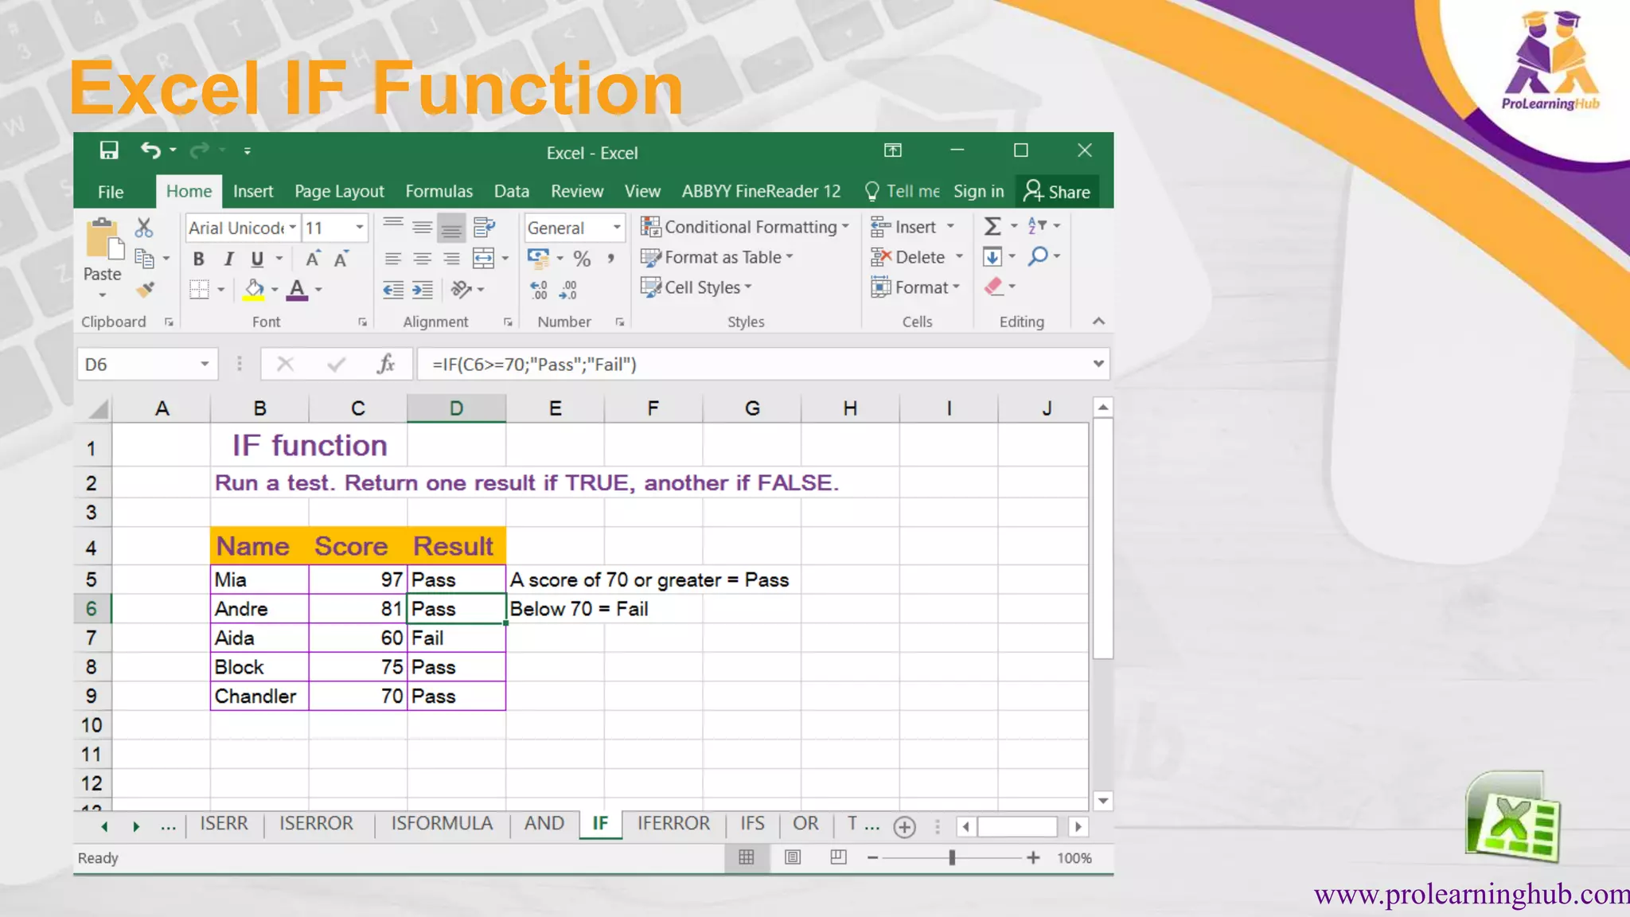Switch to the Formulas ribbon tab
Image resolution: width=1630 pixels, height=917 pixels.
point(439,191)
